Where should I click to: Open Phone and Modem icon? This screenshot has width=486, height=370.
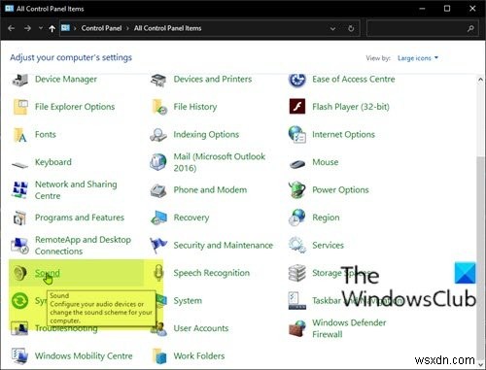coord(158,190)
